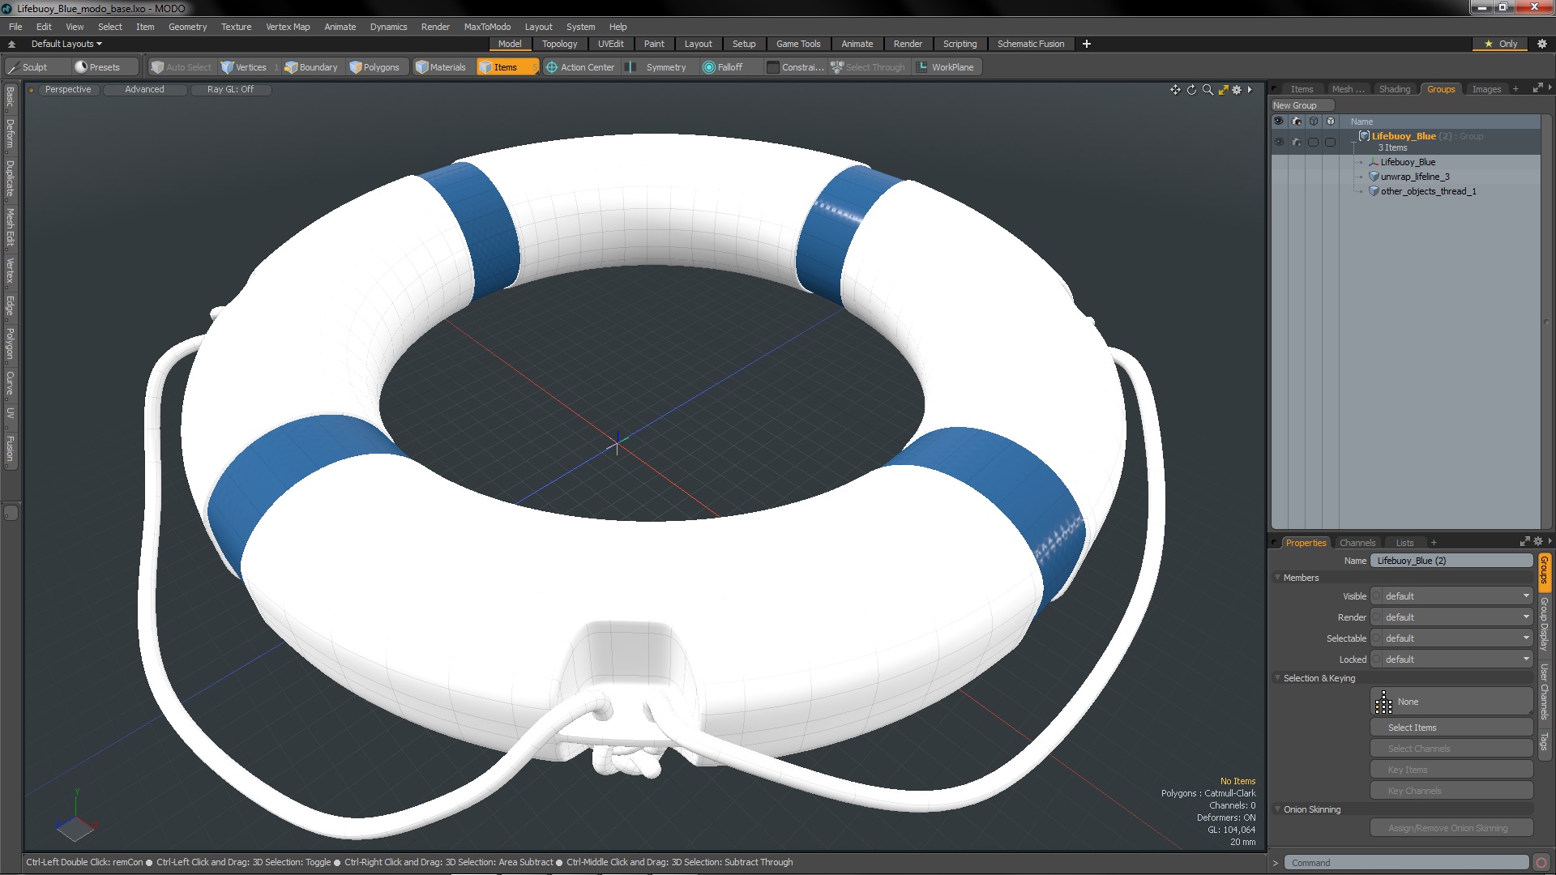The width and height of the screenshot is (1556, 875).
Task: Collapse the Selection & Keying section
Action: click(1279, 678)
